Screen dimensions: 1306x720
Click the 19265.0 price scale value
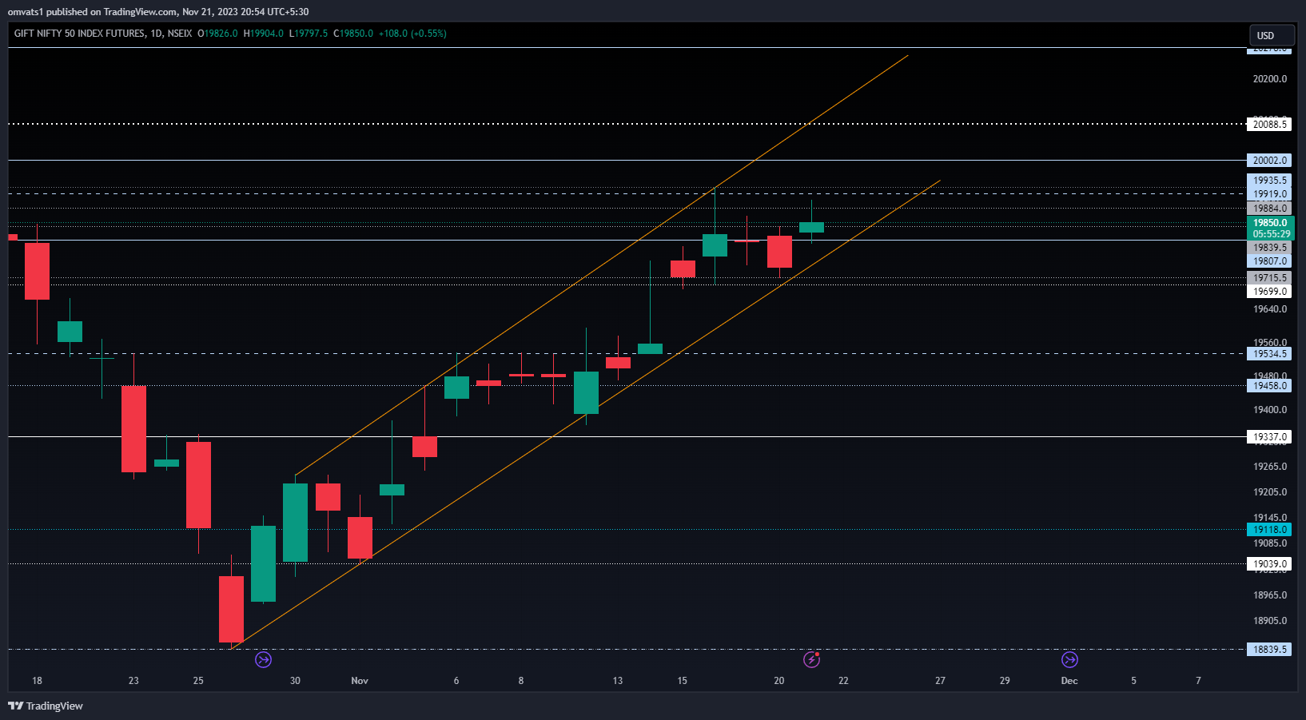1270,467
